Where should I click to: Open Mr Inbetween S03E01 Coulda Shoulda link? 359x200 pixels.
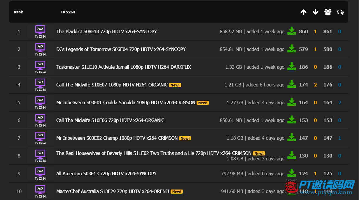pyautogui.click(x=126, y=102)
